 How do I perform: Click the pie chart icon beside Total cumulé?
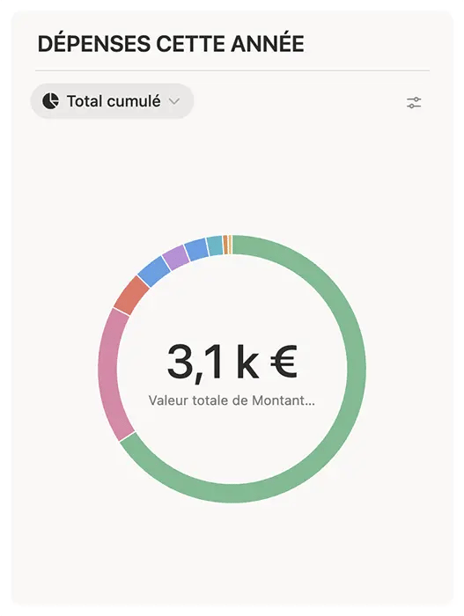(51, 101)
